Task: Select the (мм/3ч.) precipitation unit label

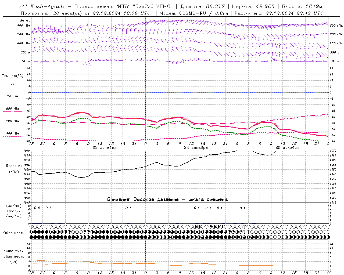Action: pos(14,206)
